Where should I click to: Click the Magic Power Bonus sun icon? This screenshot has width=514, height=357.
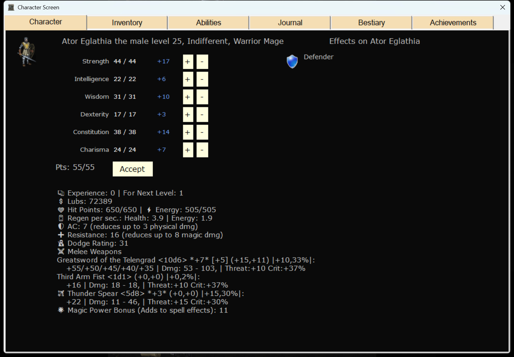coord(61,310)
